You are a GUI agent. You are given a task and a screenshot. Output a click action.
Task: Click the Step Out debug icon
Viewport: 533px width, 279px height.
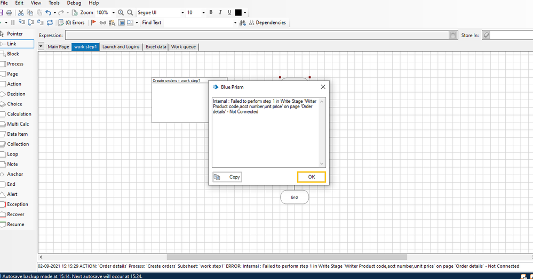pyautogui.click(x=40, y=22)
